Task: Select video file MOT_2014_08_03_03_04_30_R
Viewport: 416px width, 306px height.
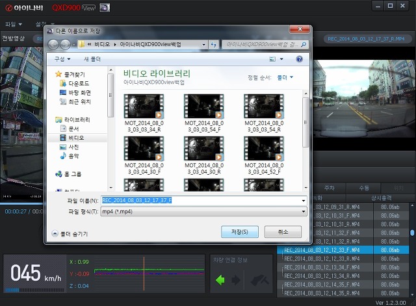Action: [x=204, y=155]
